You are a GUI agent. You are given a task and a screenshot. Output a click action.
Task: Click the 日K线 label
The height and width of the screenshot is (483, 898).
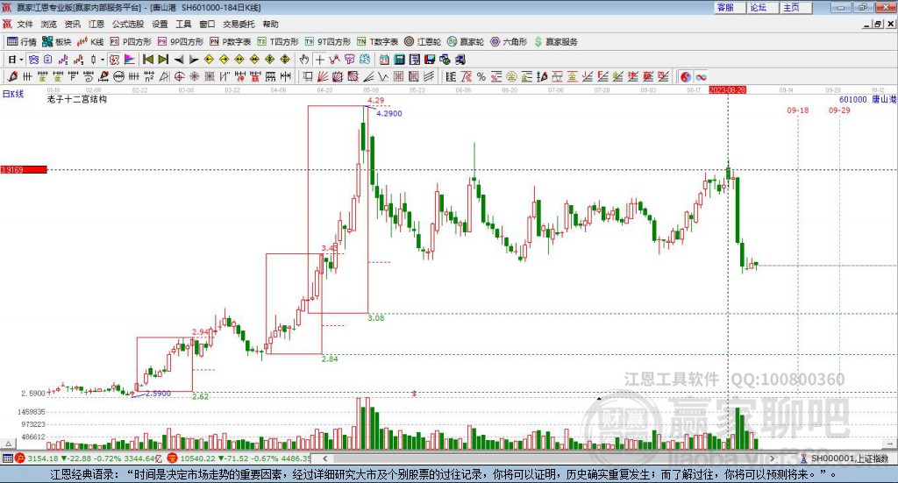(x=12, y=94)
